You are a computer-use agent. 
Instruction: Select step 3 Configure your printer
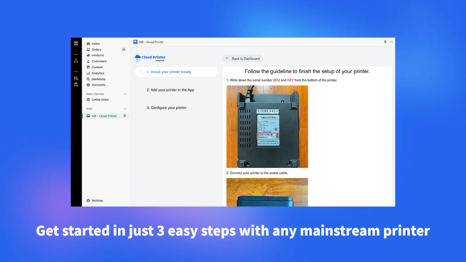tap(167, 108)
